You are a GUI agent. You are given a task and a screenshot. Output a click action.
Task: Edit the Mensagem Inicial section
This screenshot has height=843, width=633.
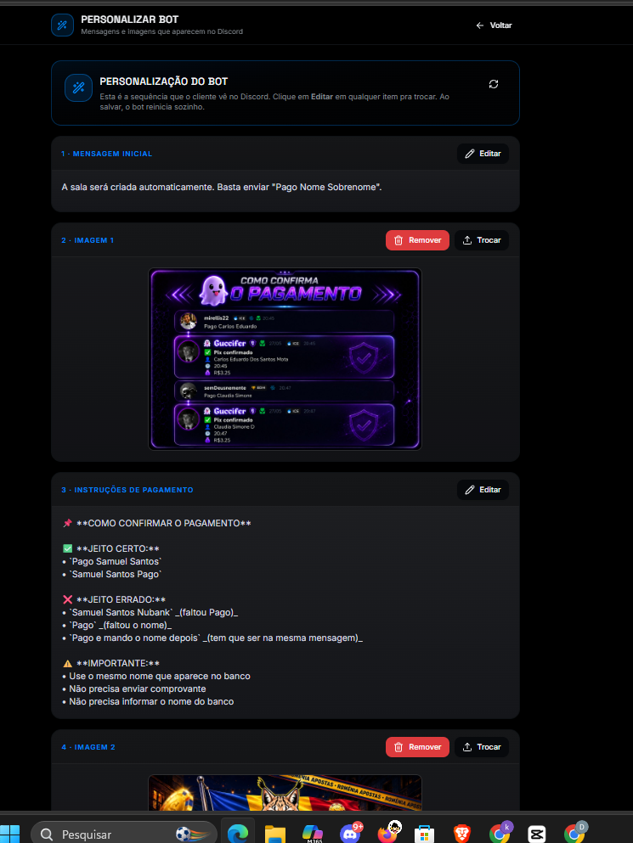[x=483, y=154]
